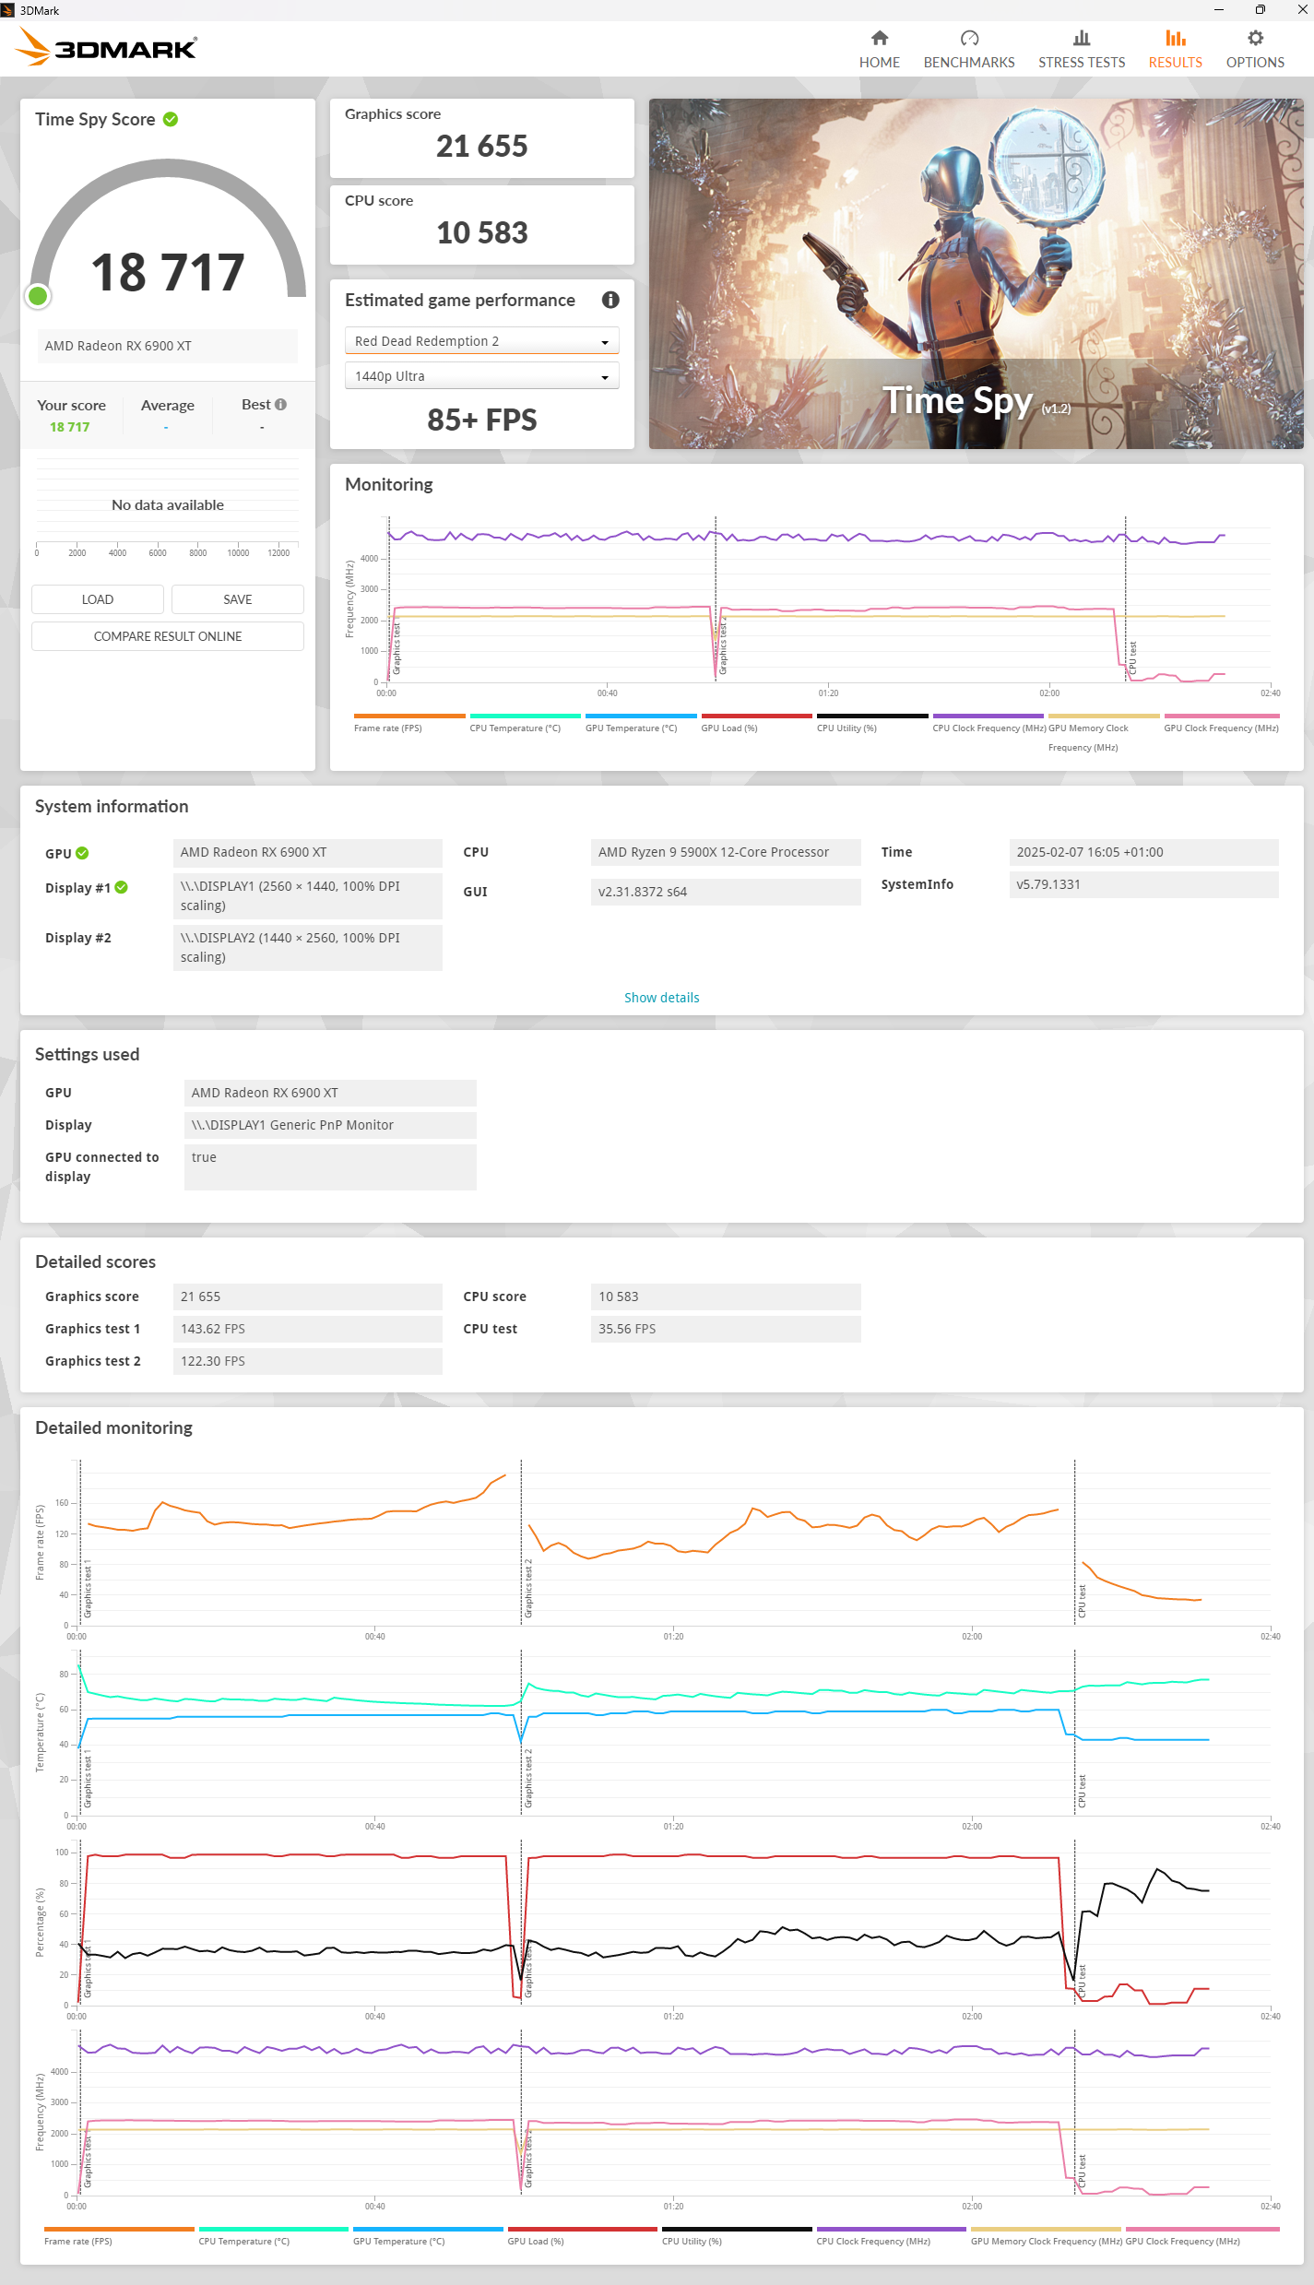Click COMPARE RESULT ONLINE button
This screenshot has height=2285, width=1314.
pos(168,636)
